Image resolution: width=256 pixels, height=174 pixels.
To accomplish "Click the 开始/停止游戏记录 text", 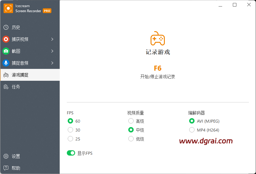I will click(x=158, y=77).
